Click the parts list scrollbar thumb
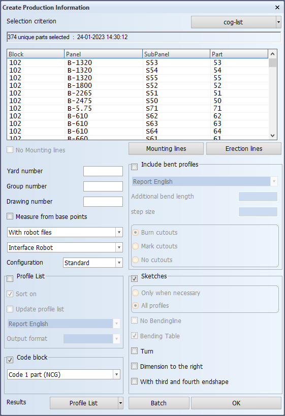 click(272, 62)
